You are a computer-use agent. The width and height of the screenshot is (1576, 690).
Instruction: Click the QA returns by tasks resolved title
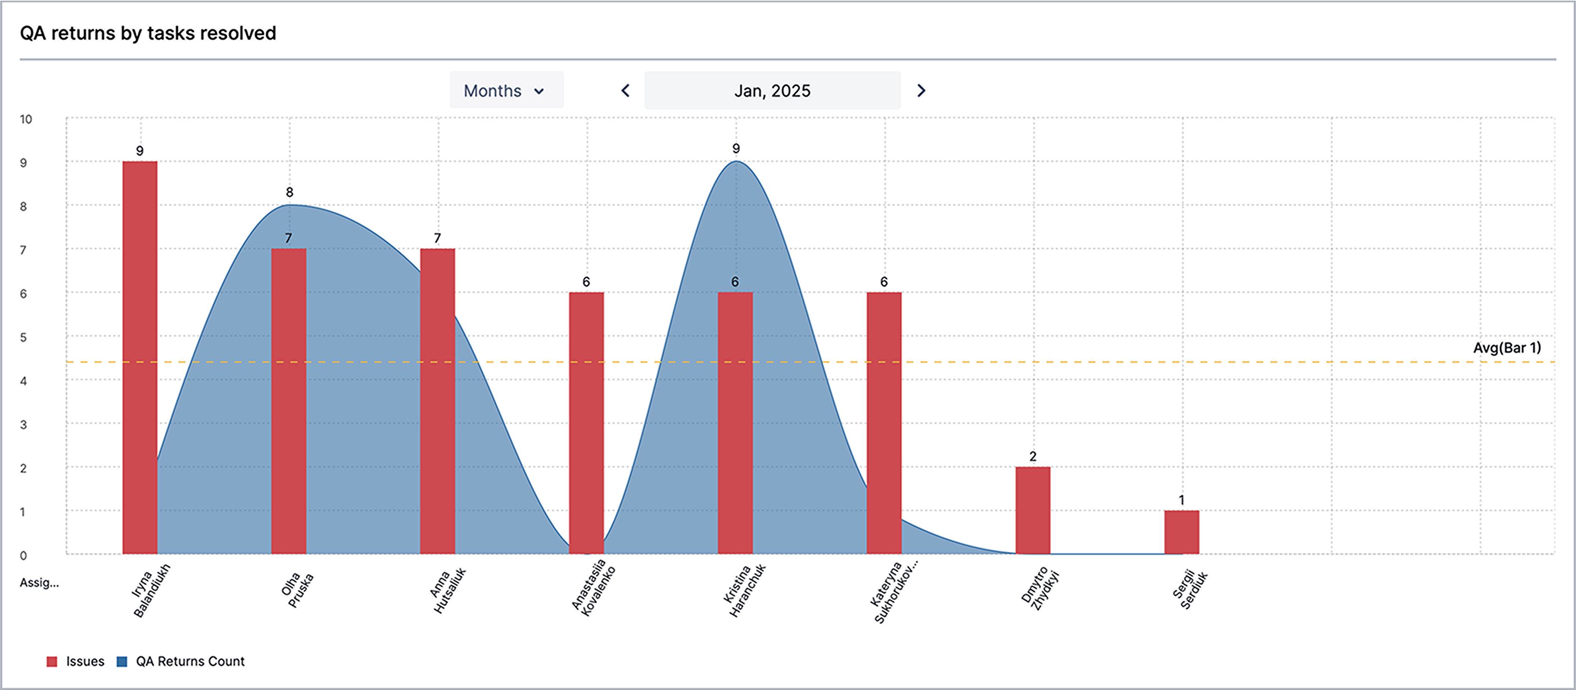tap(148, 33)
